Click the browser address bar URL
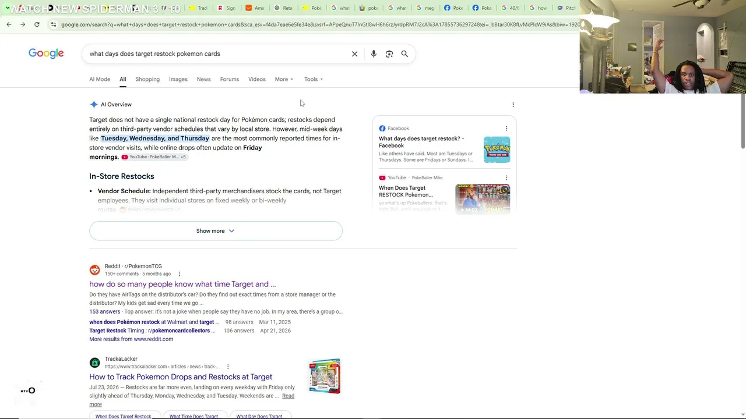Image resolution: width=746 pixels, height=419 pixels. pos(319,24)
